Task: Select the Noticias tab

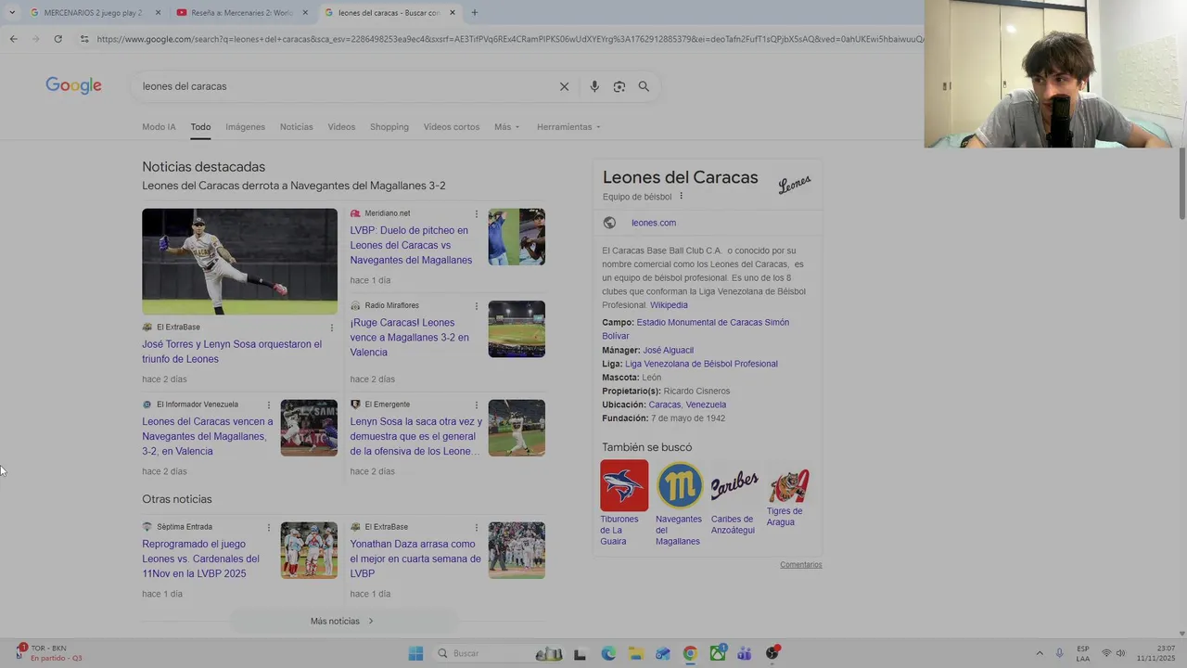Action: point(297,127)
